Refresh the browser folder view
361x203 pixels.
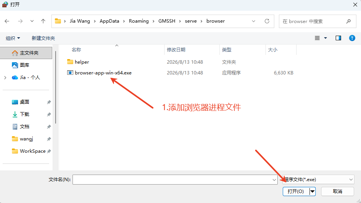267,21
